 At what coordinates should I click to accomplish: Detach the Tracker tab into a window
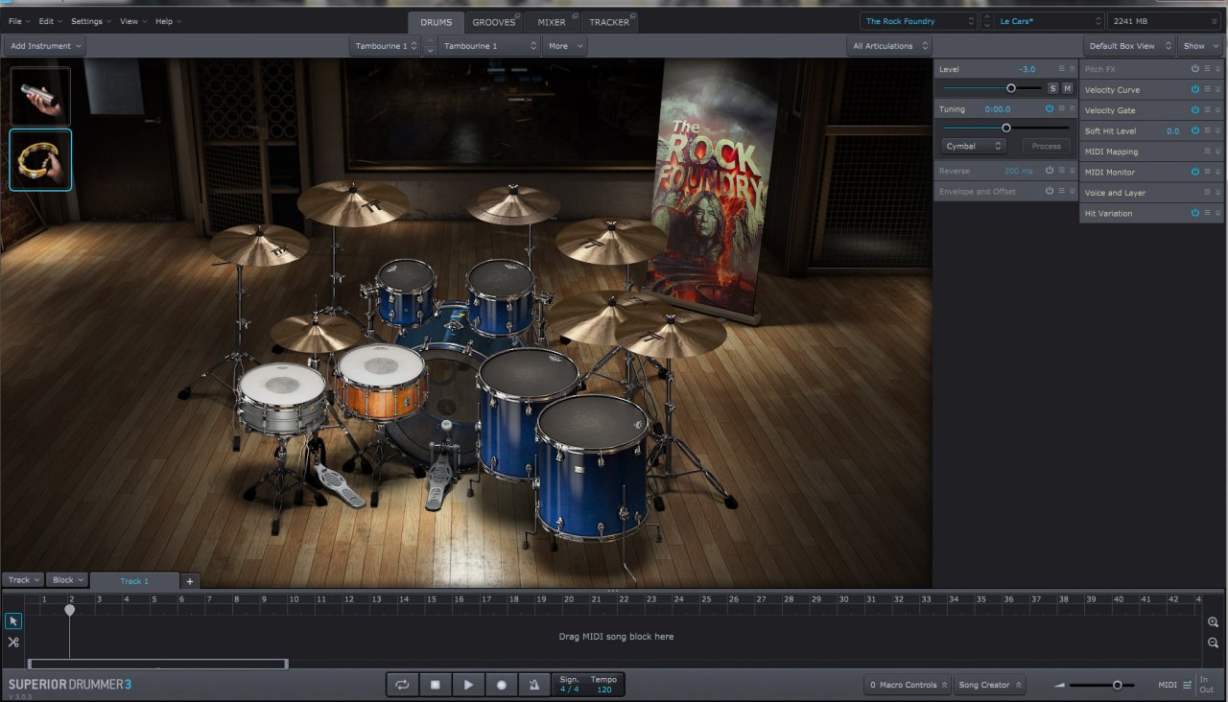coord(633,15)
